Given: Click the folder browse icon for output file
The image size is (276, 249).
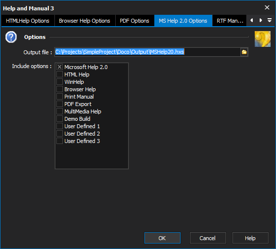Looking at the screenshot, I should [x=244, y=52].
